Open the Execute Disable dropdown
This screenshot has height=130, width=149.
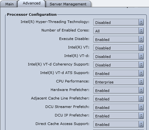[x=119, y=39]
